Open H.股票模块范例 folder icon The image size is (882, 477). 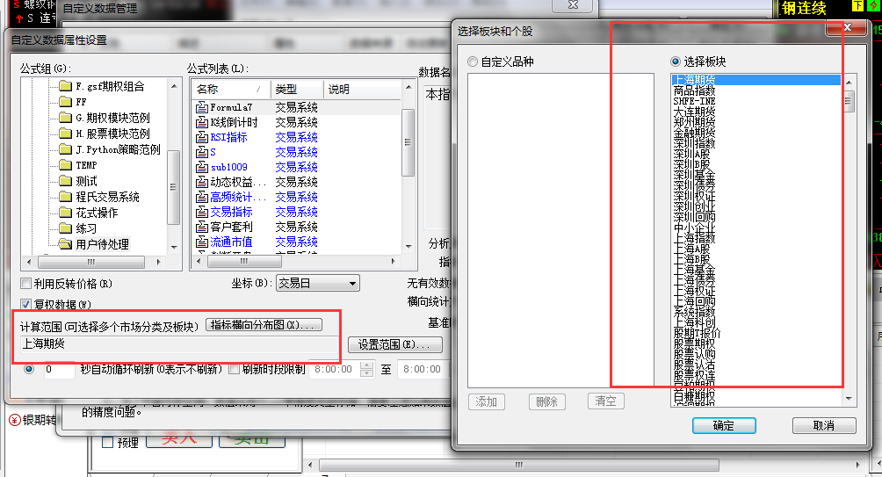point(65,134)
